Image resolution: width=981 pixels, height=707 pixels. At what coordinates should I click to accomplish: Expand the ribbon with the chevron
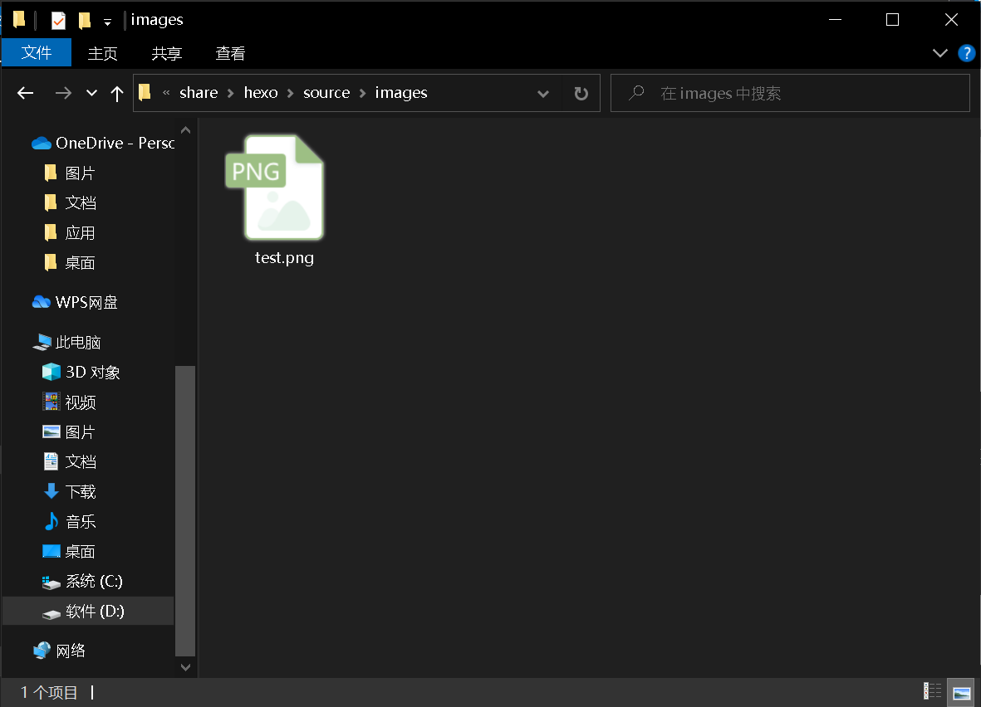(x=940, y=53)
